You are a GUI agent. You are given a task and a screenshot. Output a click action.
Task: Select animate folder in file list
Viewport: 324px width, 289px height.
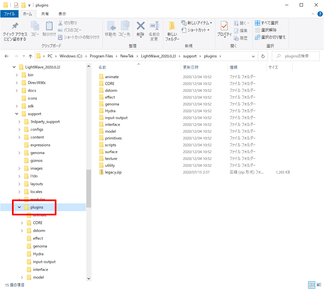click(112, 77)
